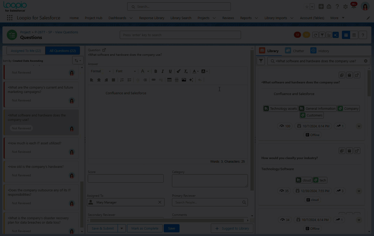Toggle underline formatting in answer editor
The height and width of the screenshot is (236, 374).
click(x=170, y=71)
